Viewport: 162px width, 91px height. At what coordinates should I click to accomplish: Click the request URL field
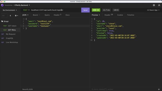click(56, 10)
